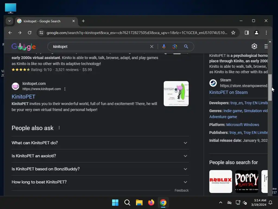Search by voice with microphone icon

point(164,47)
